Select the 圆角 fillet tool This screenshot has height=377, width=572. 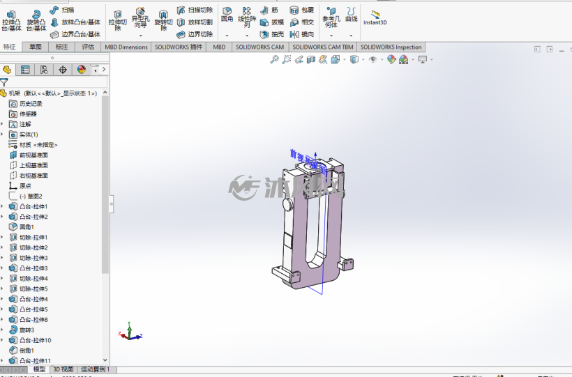(x=227, y=15)
